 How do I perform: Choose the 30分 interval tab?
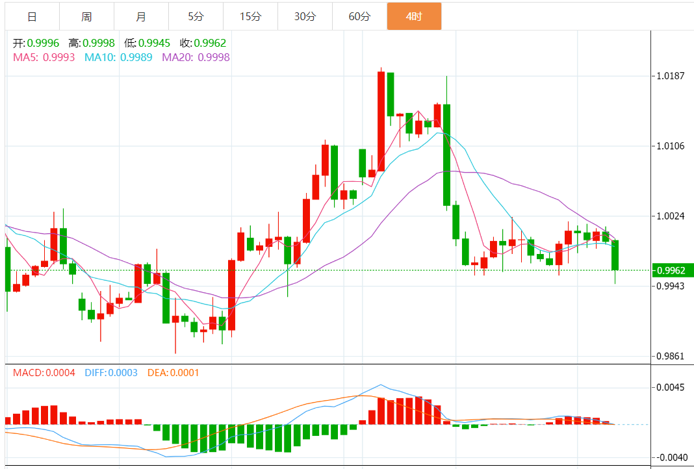click(x=305, y=16)
